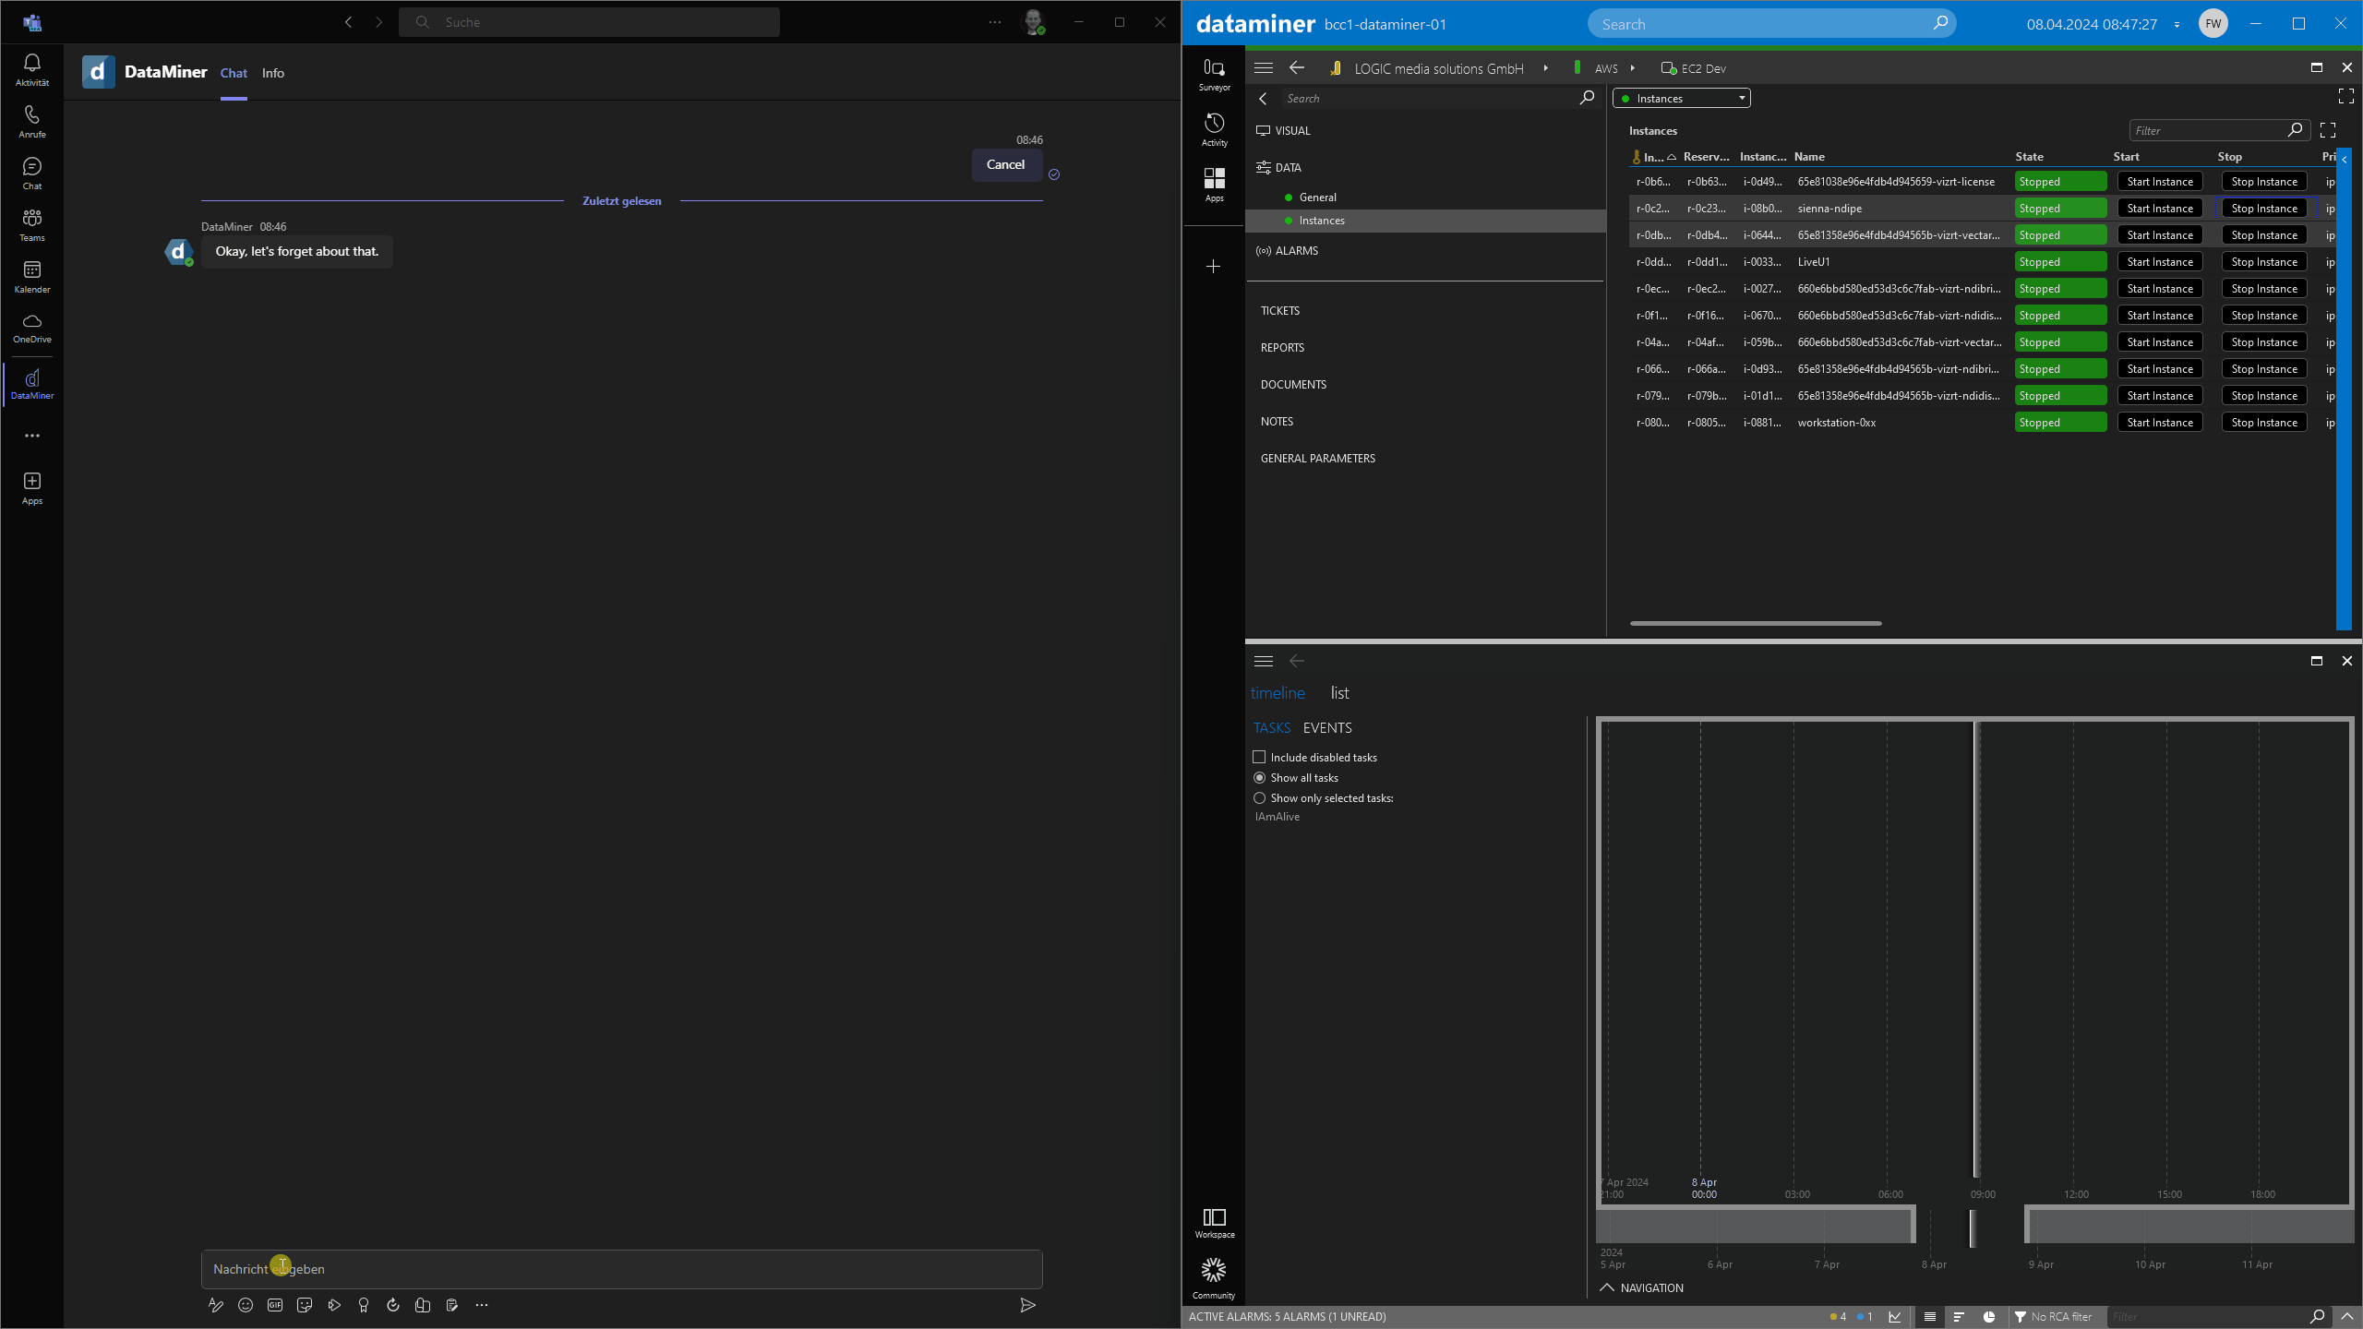Image resolution: width=2363 pixels, height=1329 pixels.
Task: Open emoji picker in Teams compose bar
Action: (246, 1305)
